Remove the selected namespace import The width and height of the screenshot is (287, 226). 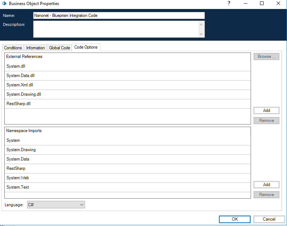pyautogui.click(x=266, y=195)
